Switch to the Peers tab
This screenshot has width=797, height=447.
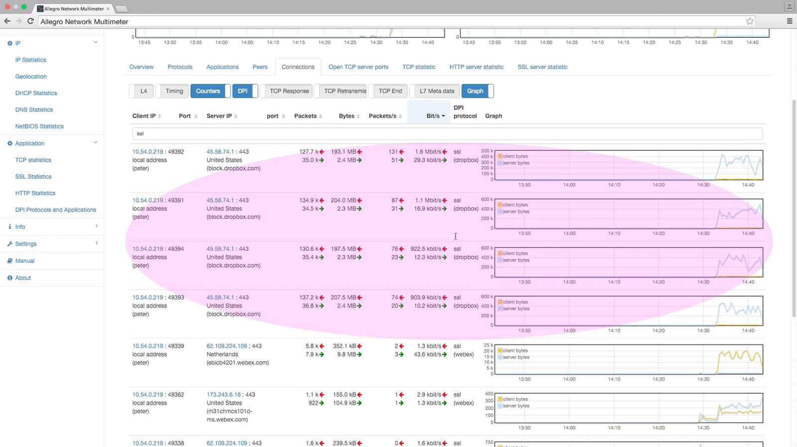260,67
